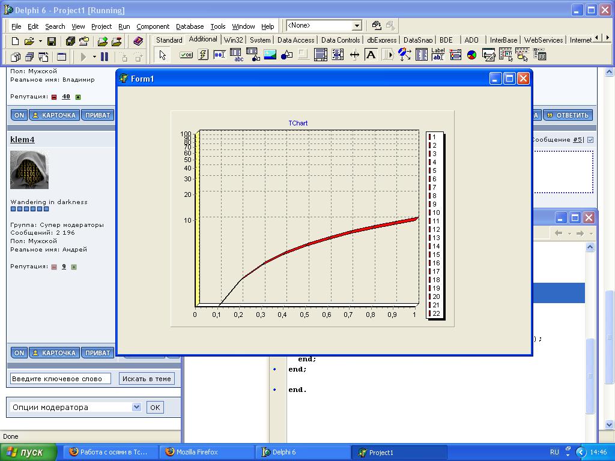
Task: Open the <None> desktop layout dropdown
Action: (x=357, y=26)
